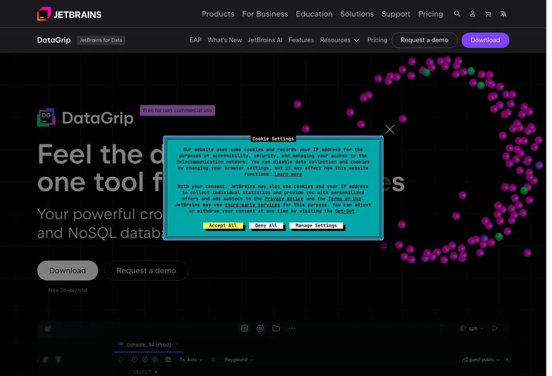Open the Solutions menu
This screenshot has width=552, height=376.
click(357, 14)
